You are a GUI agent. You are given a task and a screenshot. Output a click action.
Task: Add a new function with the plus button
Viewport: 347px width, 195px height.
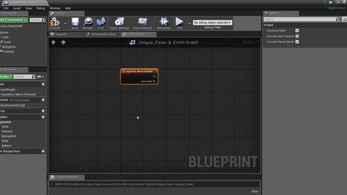click(43, 100)
